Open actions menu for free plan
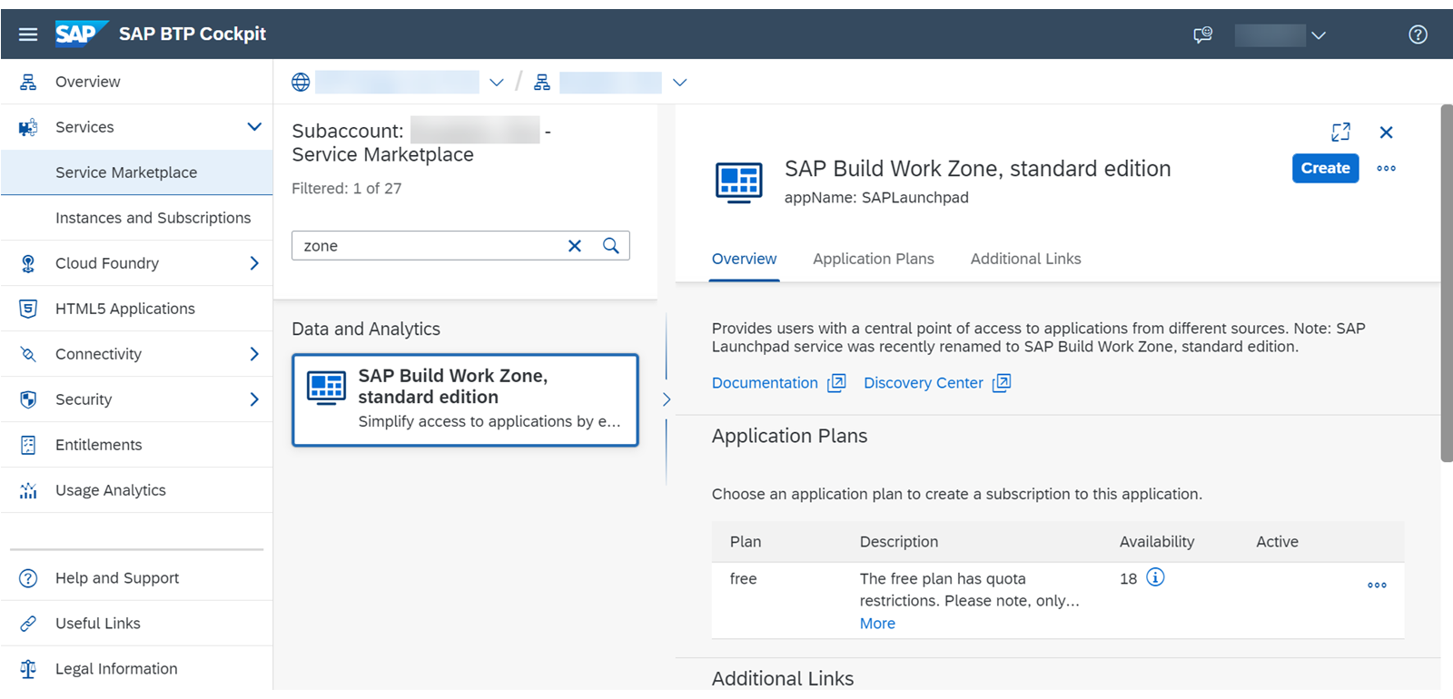Screen dimensions: 1453x699 [1377, 586]
